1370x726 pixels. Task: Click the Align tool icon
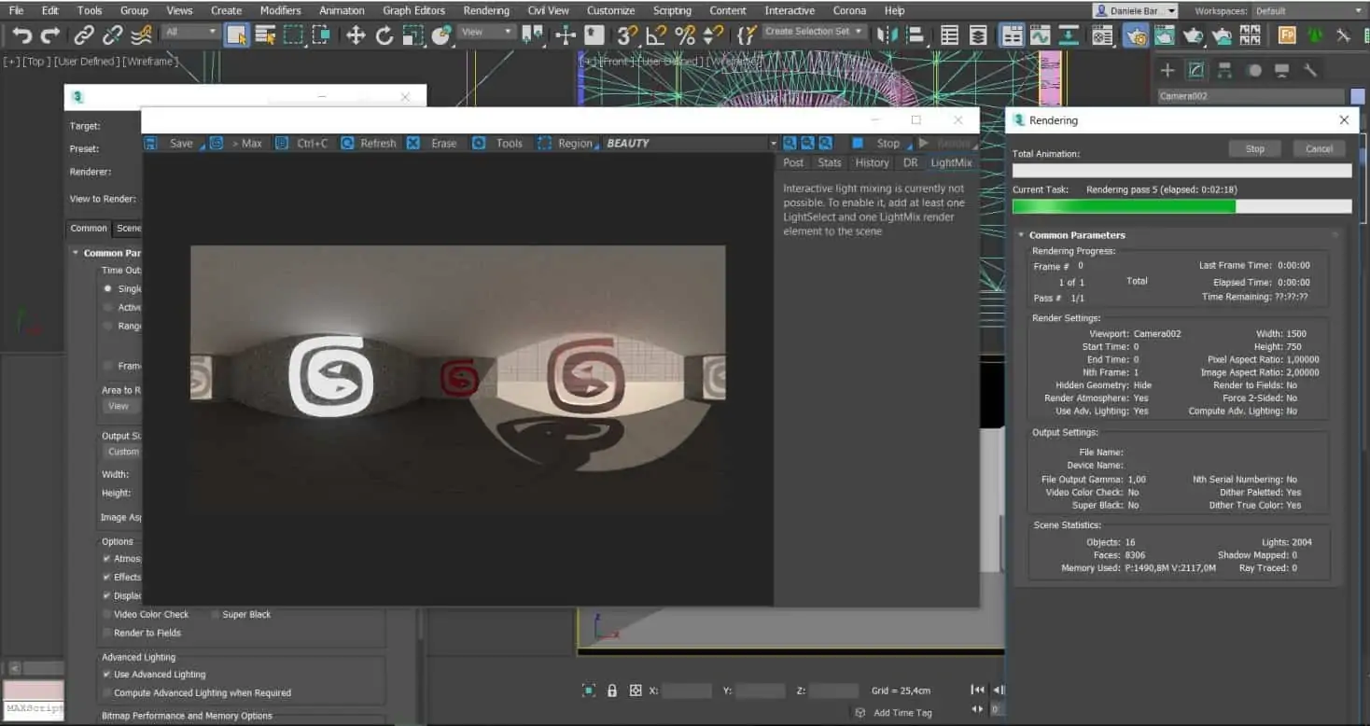click(916, 35)
